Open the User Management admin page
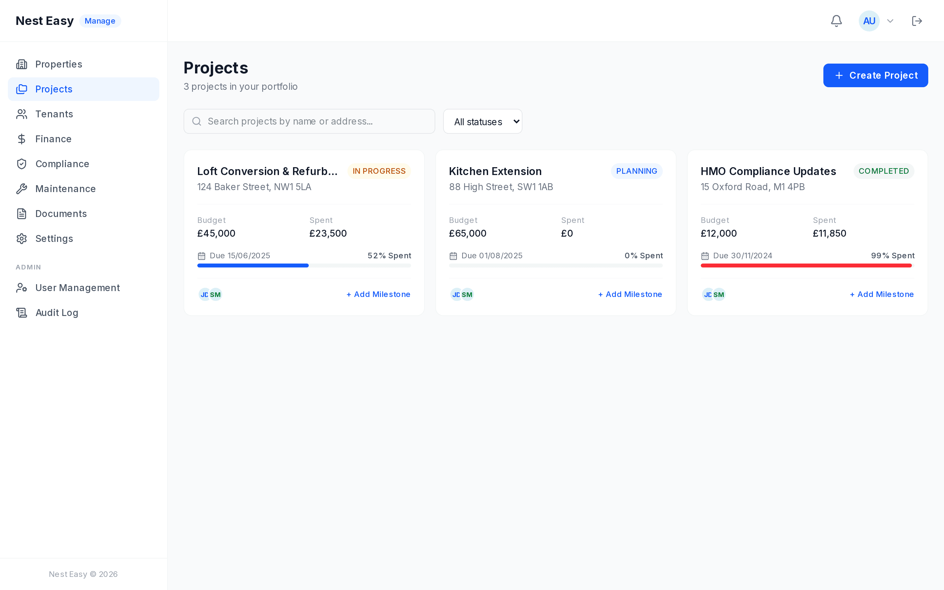 click(x=77, y=287)
